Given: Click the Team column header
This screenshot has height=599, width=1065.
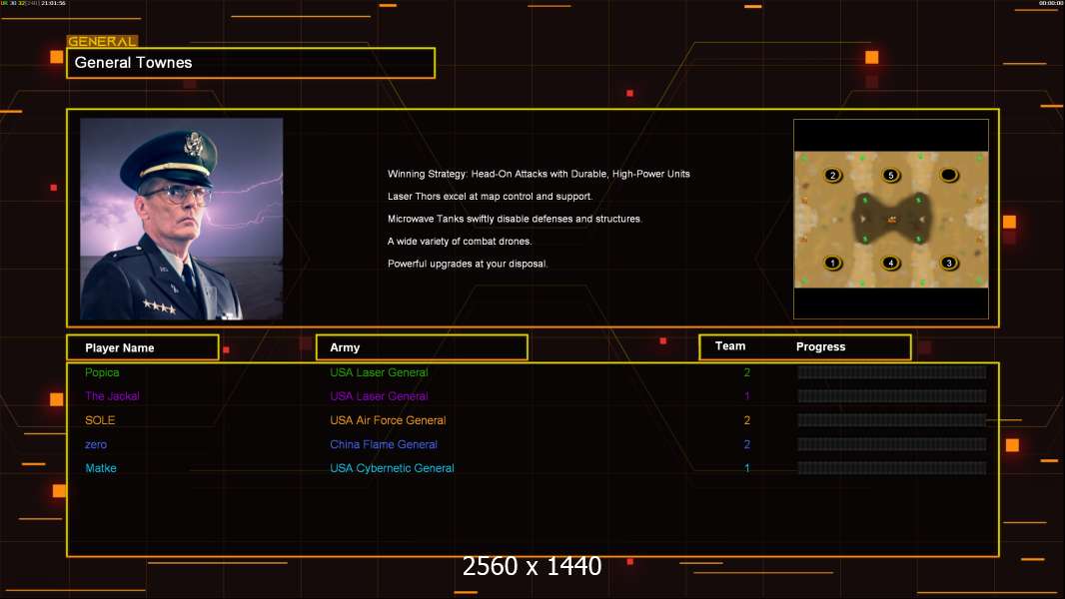Looking at the screenshot, I should [x=730, y=346].
